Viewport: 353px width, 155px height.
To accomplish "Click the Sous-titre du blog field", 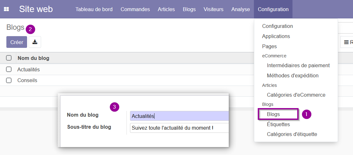I will click(x=179, y=128).
